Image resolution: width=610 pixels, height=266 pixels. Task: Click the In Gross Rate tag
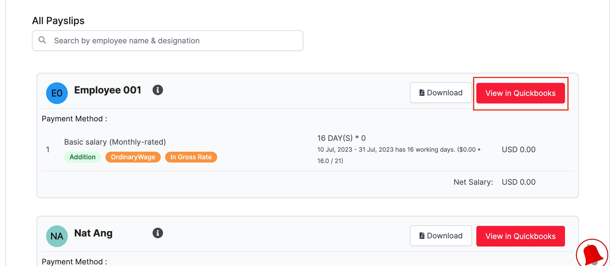point(191,157)
